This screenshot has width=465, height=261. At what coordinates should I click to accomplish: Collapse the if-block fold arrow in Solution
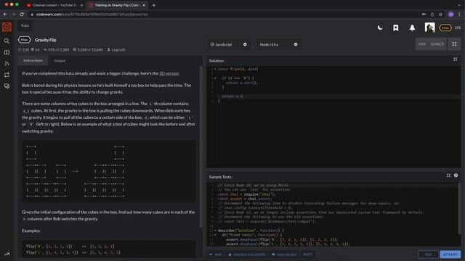[215, 78]
